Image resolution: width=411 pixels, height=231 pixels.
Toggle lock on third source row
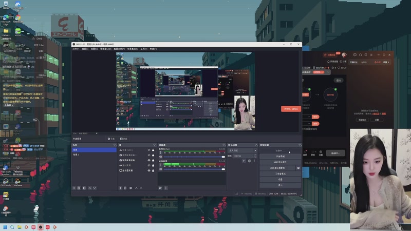[153, 160]
